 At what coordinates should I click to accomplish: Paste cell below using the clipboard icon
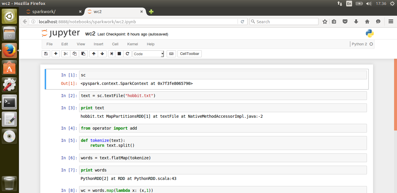[x=83, y=54]
